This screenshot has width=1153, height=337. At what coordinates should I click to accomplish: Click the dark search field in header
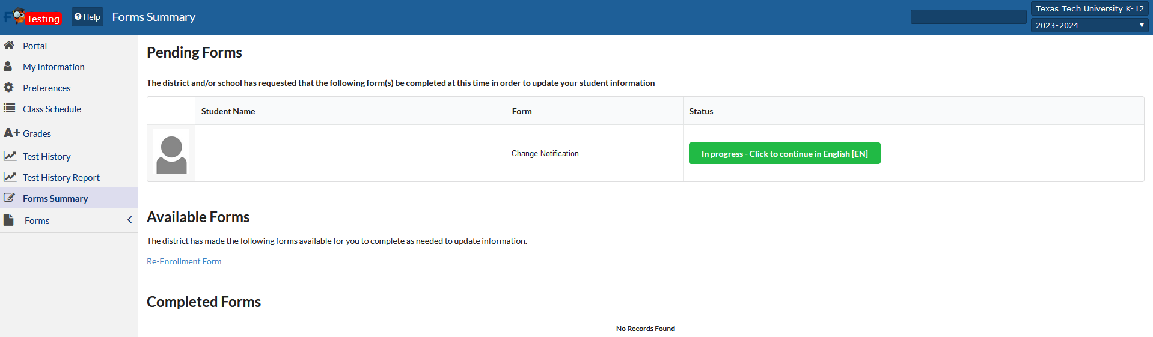coord(968,17)
